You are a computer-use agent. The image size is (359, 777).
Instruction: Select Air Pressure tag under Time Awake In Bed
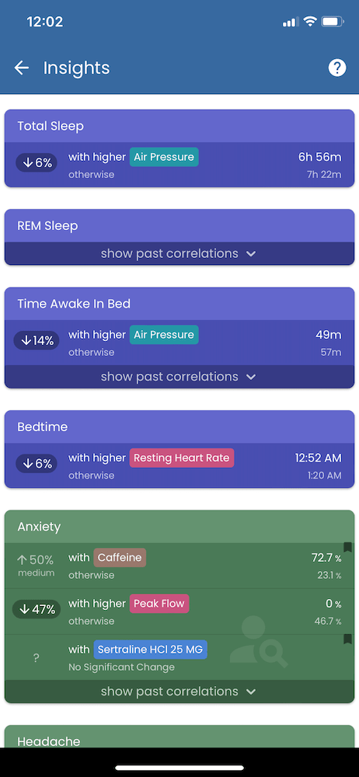[x=164, y=334]
